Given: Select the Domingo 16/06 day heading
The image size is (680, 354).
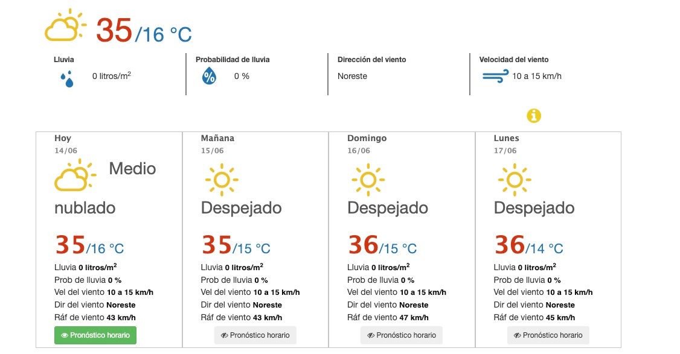Looking at the screenshot, I should 367,144.
